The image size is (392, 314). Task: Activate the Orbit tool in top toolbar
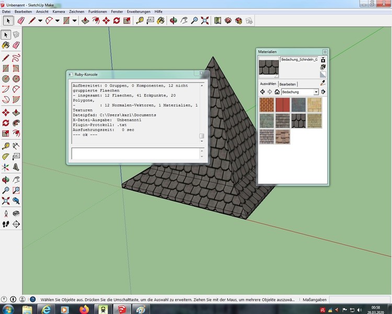(x=173, y=20)
